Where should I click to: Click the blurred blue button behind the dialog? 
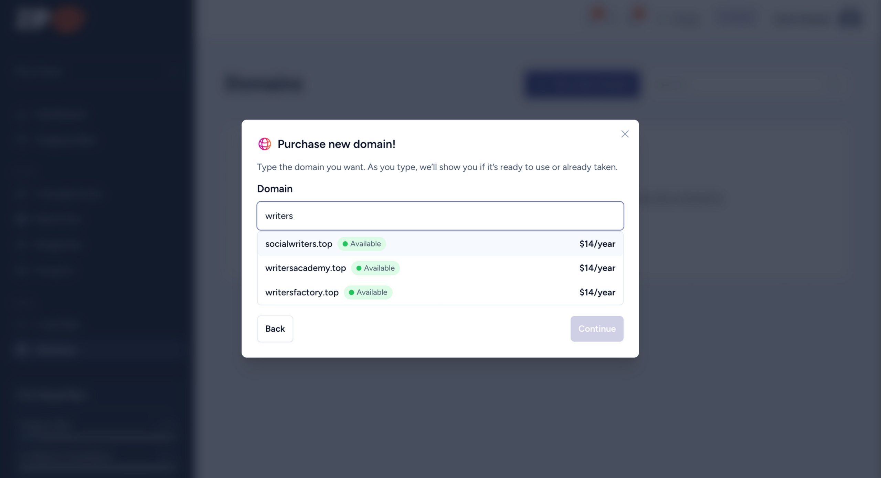(x=582, y=84)
